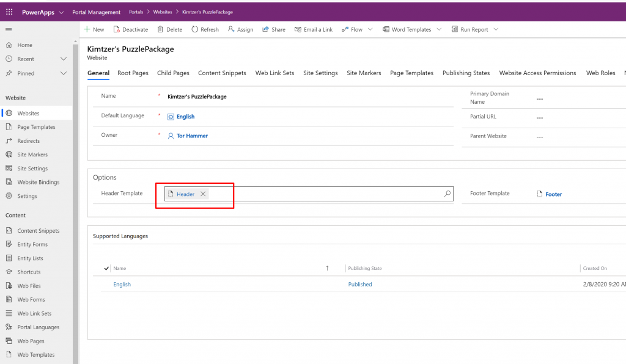Click the Websites breadcrumb link
Viewport: 626px width, 364px height.
(x=163, y=12)
